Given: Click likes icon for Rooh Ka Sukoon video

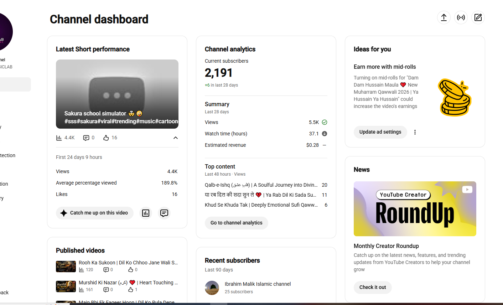Looking at the screenshot, I should click(131, 270).
